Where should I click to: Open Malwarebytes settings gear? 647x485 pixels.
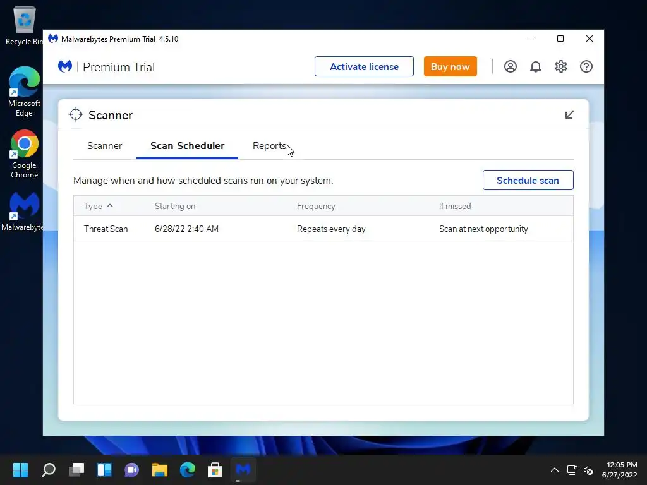(561, 66)
